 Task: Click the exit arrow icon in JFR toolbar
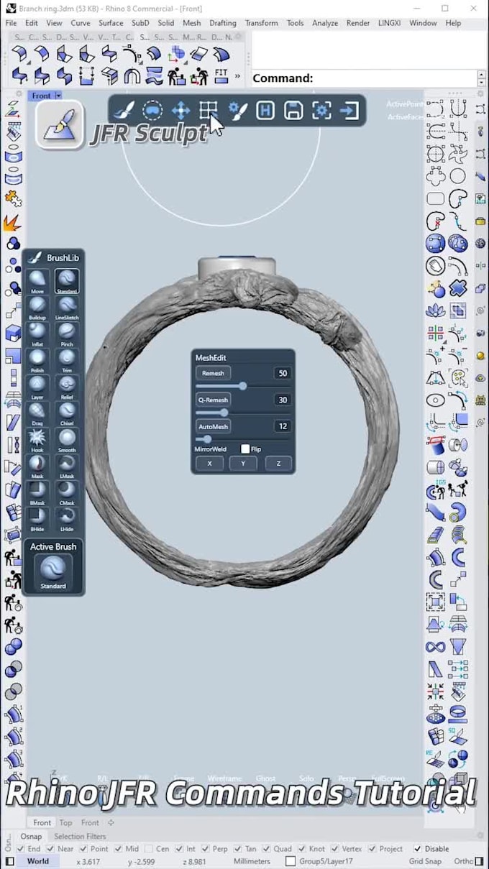349,110
